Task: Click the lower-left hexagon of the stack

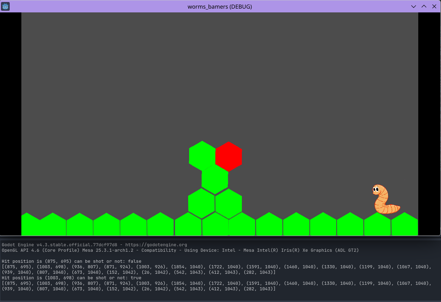Action: click(202, 203)
